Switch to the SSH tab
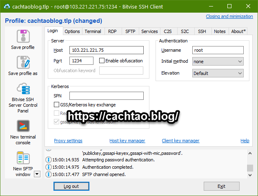The height and width of the screenshot is (196, 258). (x=202, y=31)
